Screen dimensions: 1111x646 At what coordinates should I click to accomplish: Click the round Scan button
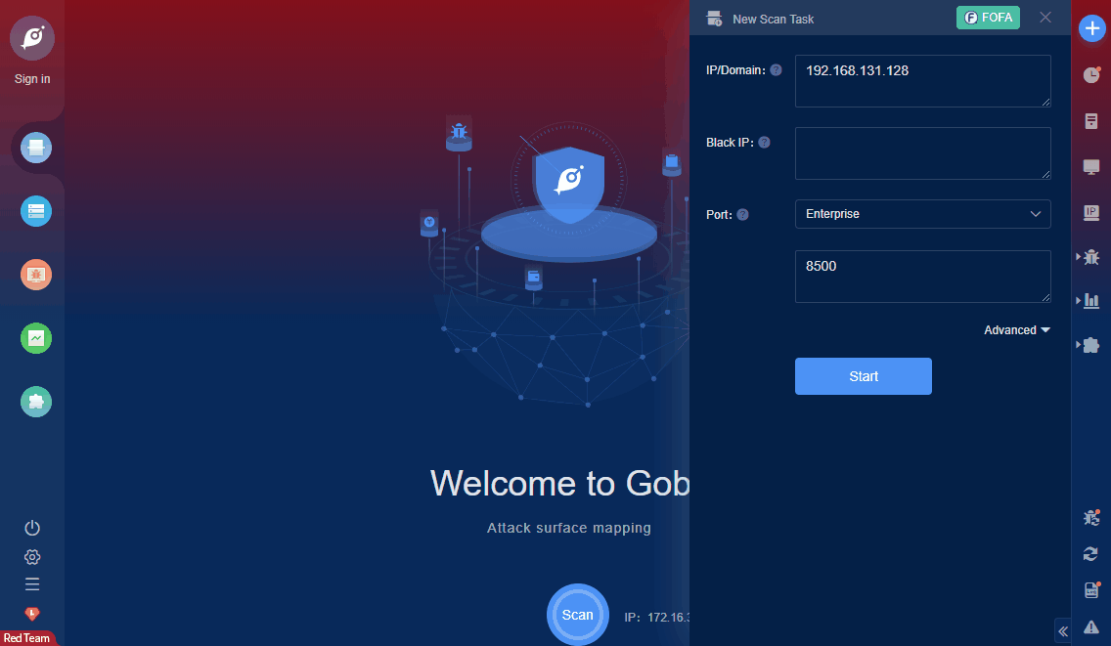(577, 615)
